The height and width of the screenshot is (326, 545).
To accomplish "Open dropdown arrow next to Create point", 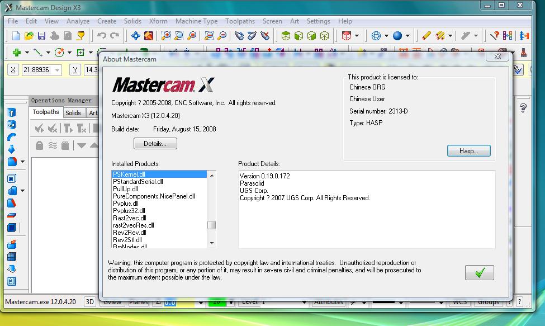I will [27, 53].
